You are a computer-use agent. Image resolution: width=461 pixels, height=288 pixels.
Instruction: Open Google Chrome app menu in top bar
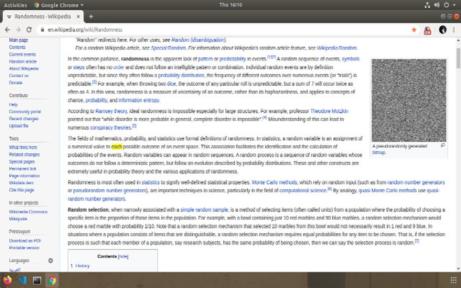coord(59,5)
